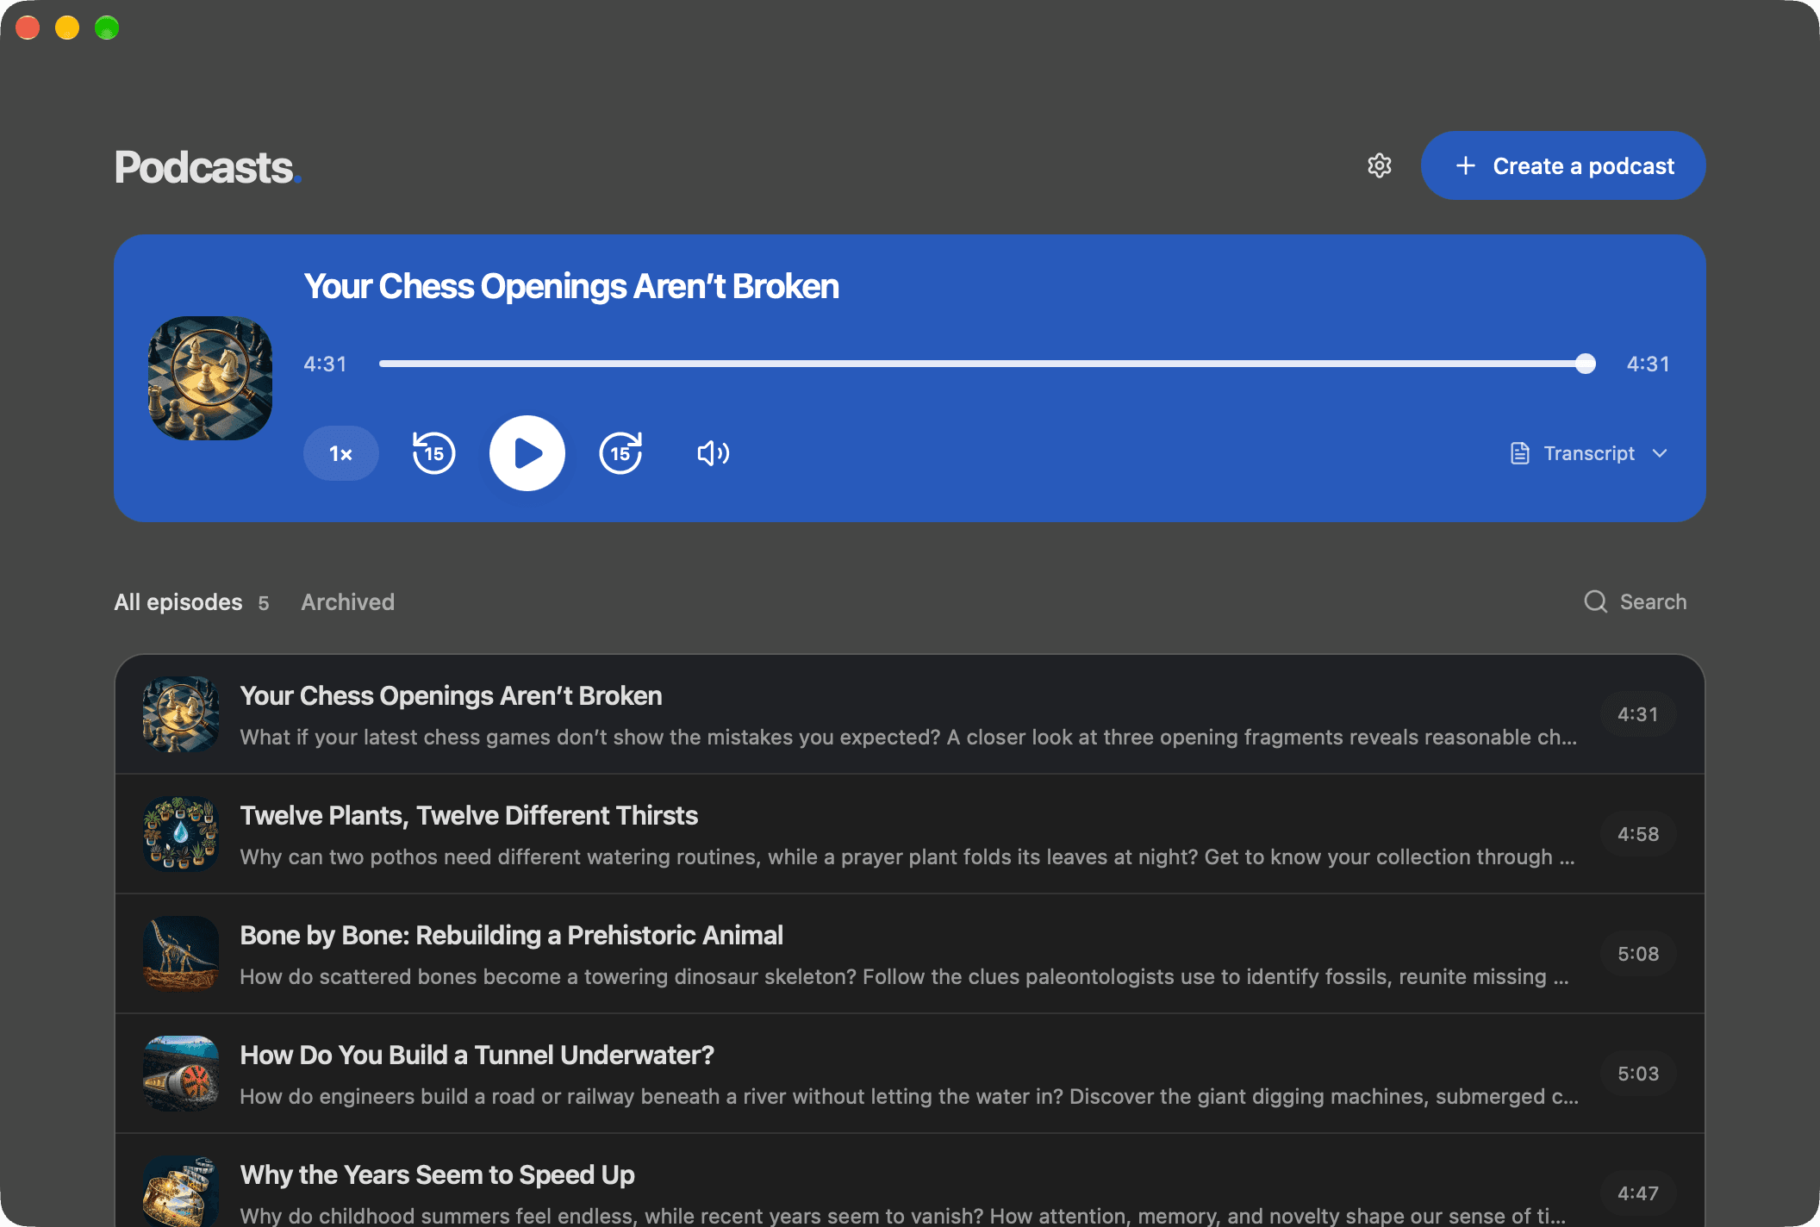Open the settings gear icon
This screenshot has height=1227, width=1820.
(1380, 165)
